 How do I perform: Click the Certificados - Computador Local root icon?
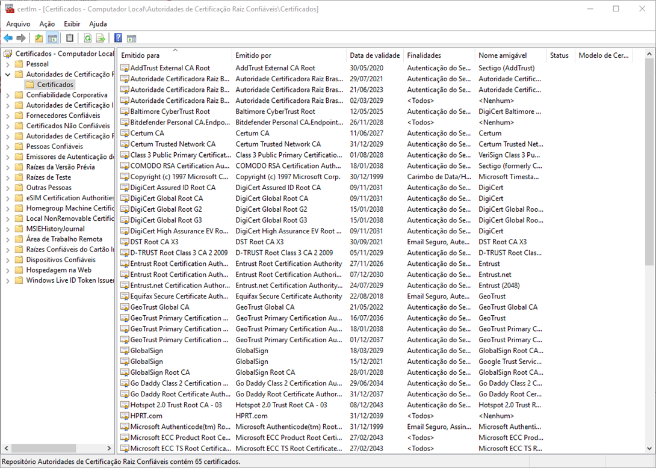point(8,54)
